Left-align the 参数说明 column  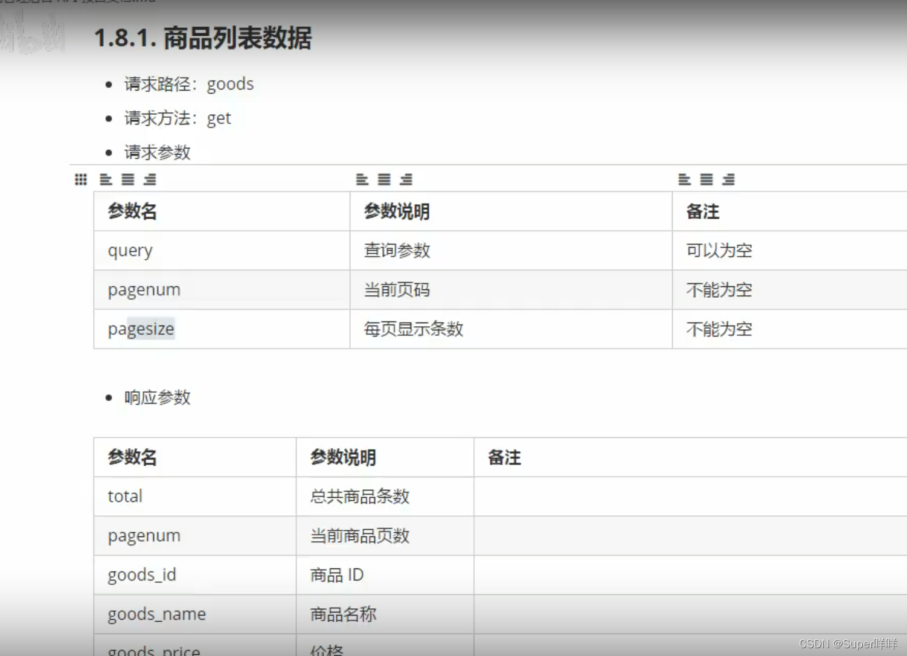tap(361, 179)
